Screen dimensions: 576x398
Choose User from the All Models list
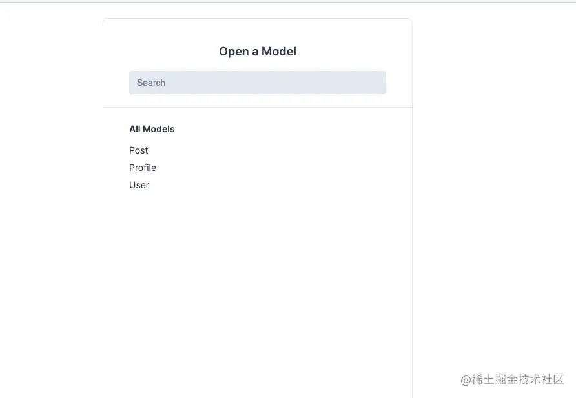point(139,185)
